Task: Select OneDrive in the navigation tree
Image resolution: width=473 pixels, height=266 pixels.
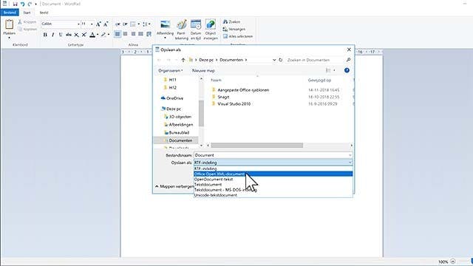Action: [x=171, y=98]
